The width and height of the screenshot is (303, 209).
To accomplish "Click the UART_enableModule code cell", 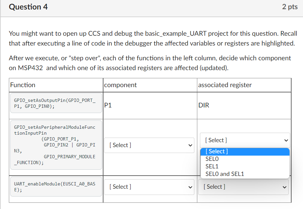I will tap(56, 186).
